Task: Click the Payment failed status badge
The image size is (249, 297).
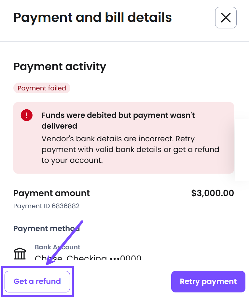Action: (42, 88)
